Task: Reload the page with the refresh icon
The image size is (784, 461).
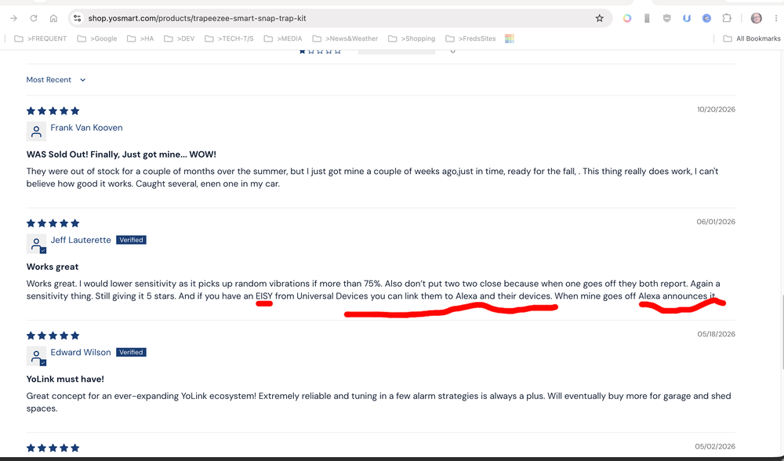Action: click(34, 19)
